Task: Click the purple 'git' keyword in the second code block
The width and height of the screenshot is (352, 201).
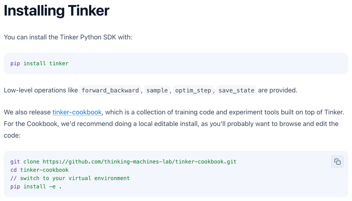Action: (x=15, y=162)
